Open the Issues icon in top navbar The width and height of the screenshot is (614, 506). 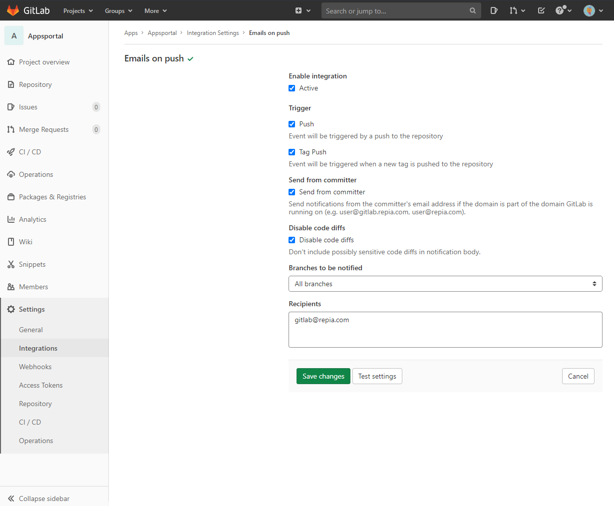pyautogui.click(x=494, y=10)
